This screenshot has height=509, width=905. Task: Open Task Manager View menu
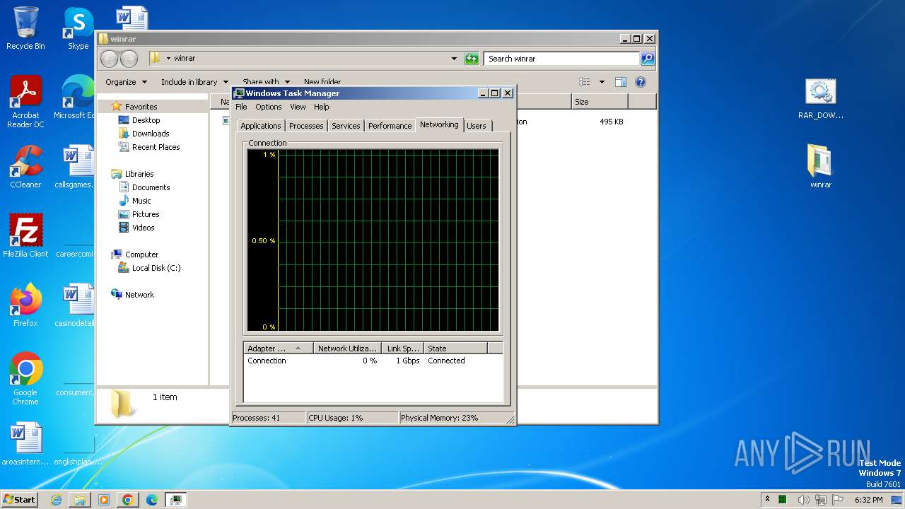(x=298, y=107)
